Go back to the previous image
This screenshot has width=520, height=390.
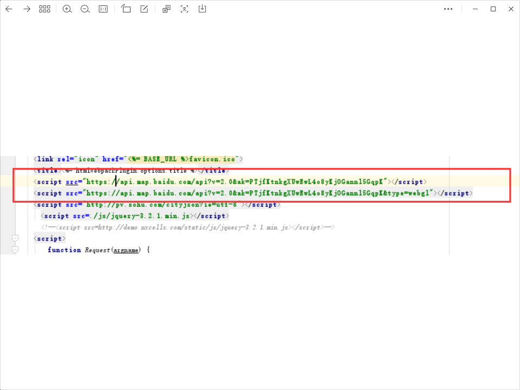point(9,9)
